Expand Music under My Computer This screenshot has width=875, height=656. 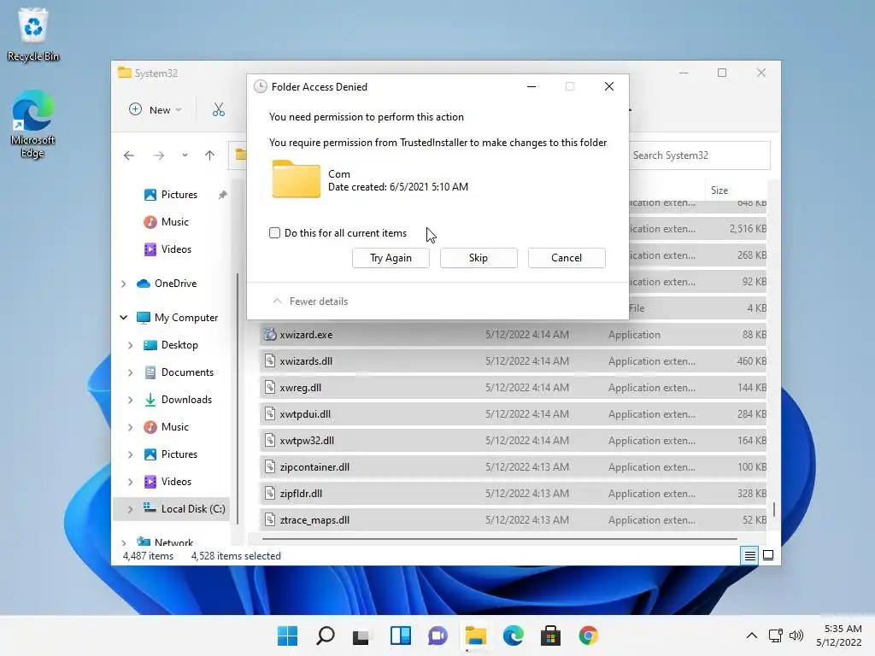(x=130, y=427)
